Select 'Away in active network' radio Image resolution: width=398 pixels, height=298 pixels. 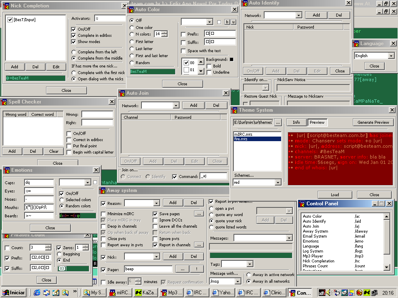[x=249, y=275]
